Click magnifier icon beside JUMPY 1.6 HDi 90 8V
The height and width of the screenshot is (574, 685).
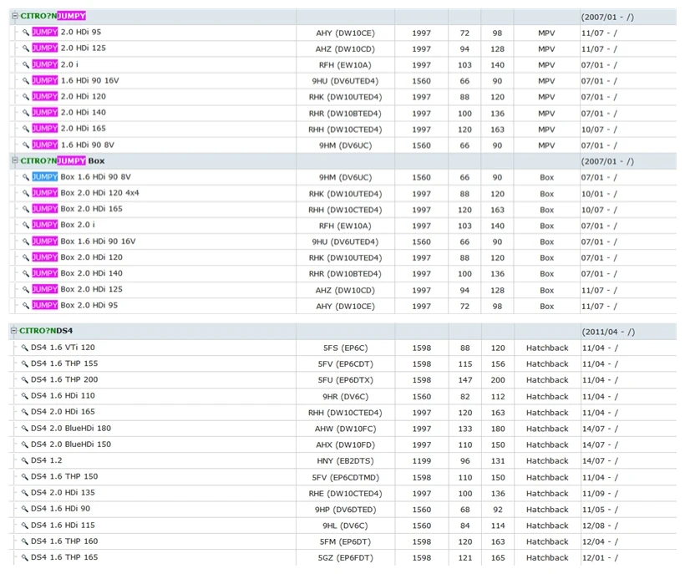point(26,145)
